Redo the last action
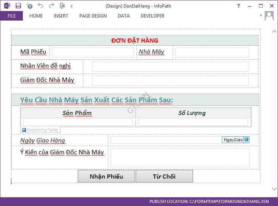 [51, 6]
